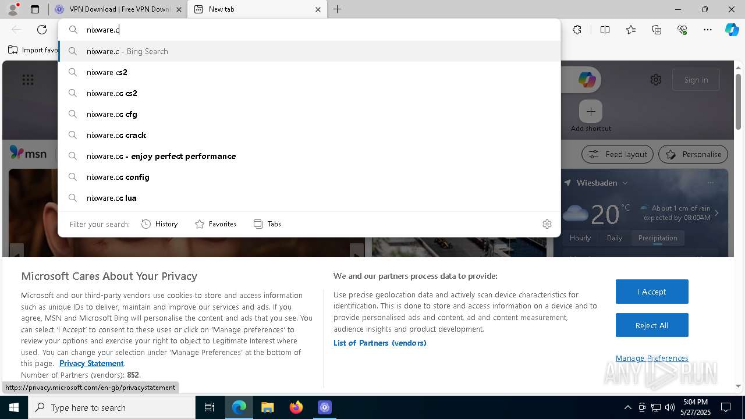
Task: Choose 'nixware.cc cs2' suggestion
Action: point(310,93)
